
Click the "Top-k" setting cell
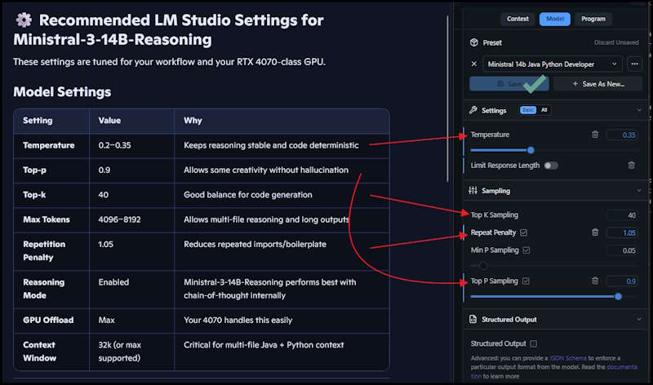tap(51, 195)
